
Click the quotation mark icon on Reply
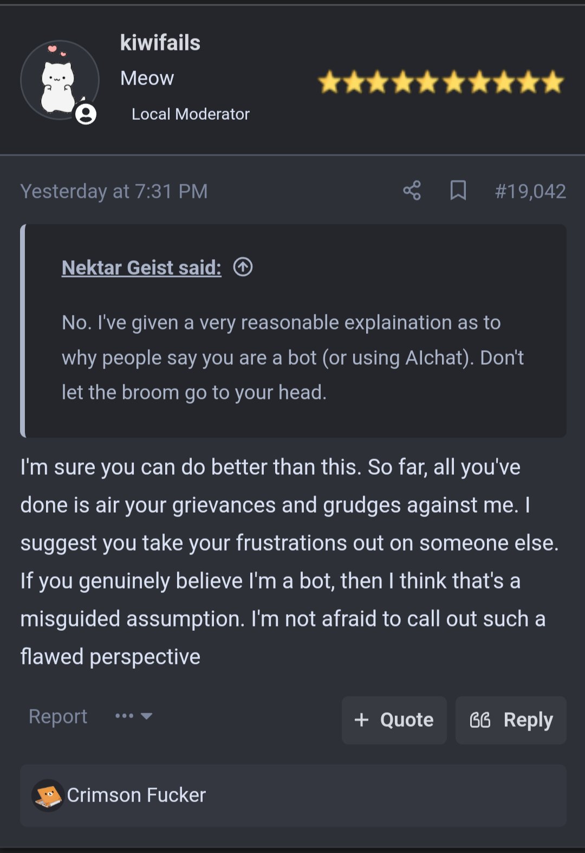coord(480,720)
